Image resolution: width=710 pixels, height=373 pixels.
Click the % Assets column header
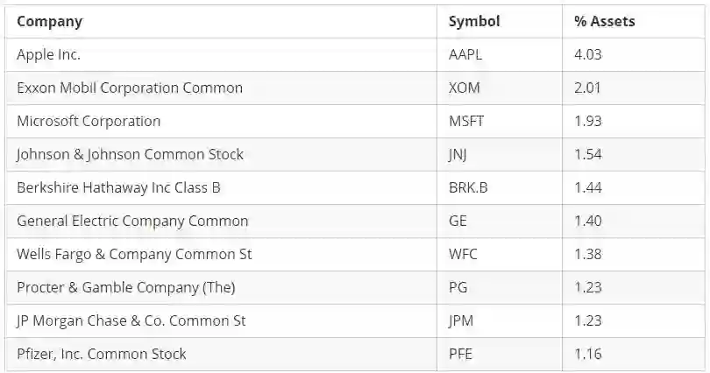pyautogui.click(x=605, y=21)
